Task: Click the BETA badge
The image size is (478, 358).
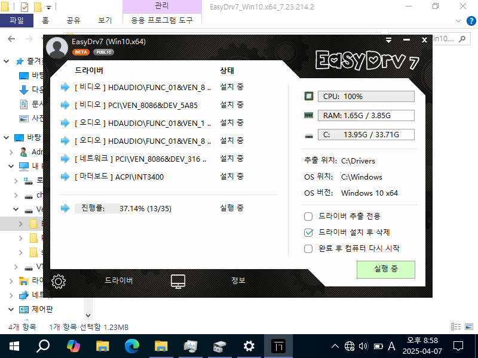Action: click(81, 52)
